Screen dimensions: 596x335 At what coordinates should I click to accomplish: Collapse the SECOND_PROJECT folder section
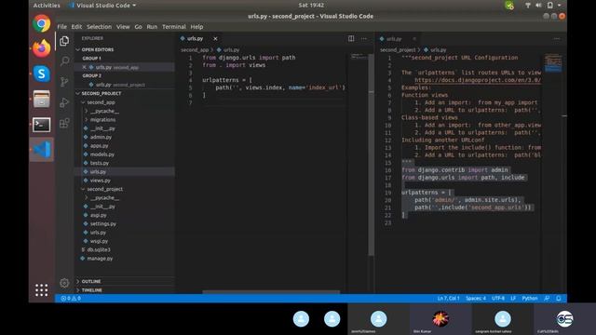tap(78, 93)
